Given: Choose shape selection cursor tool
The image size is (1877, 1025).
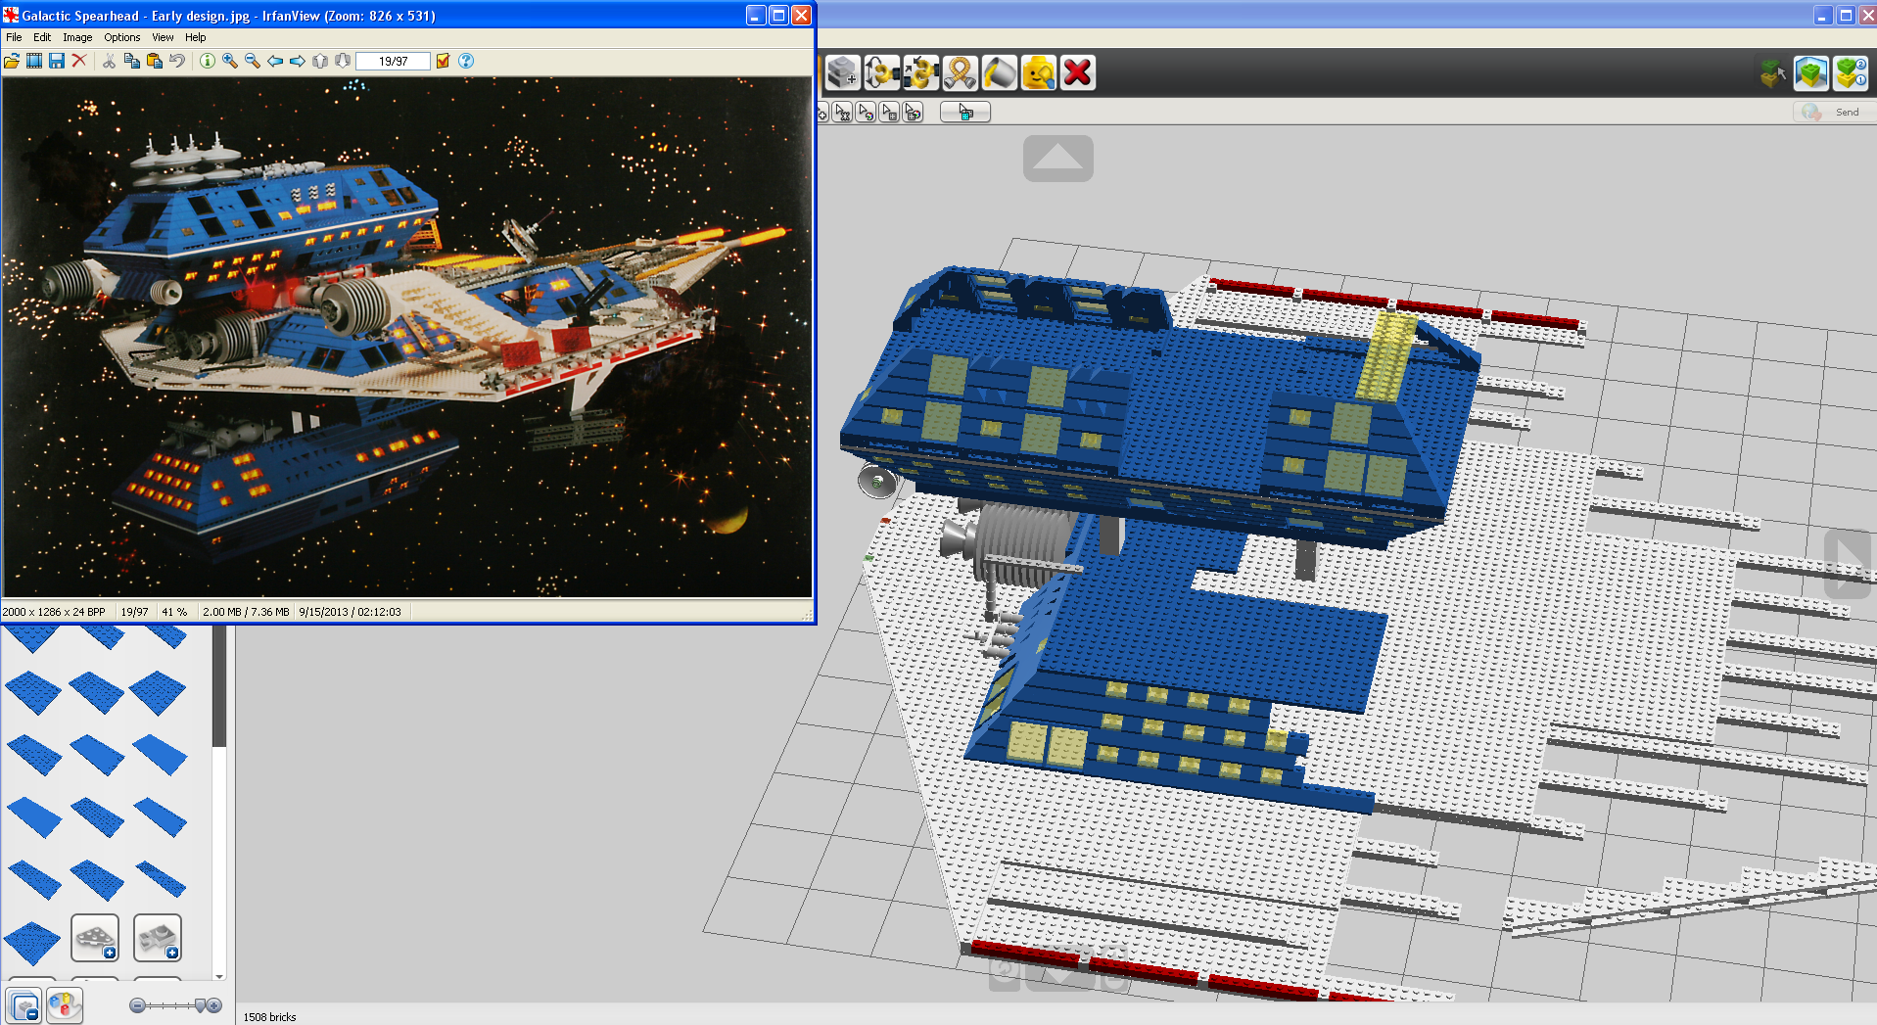Looking at the screenshot, I should tap(890, 113).
